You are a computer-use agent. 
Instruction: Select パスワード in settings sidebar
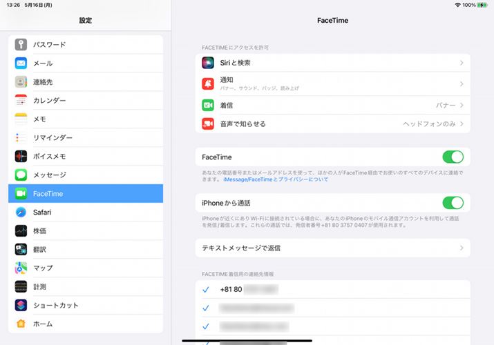click(86, 45)
